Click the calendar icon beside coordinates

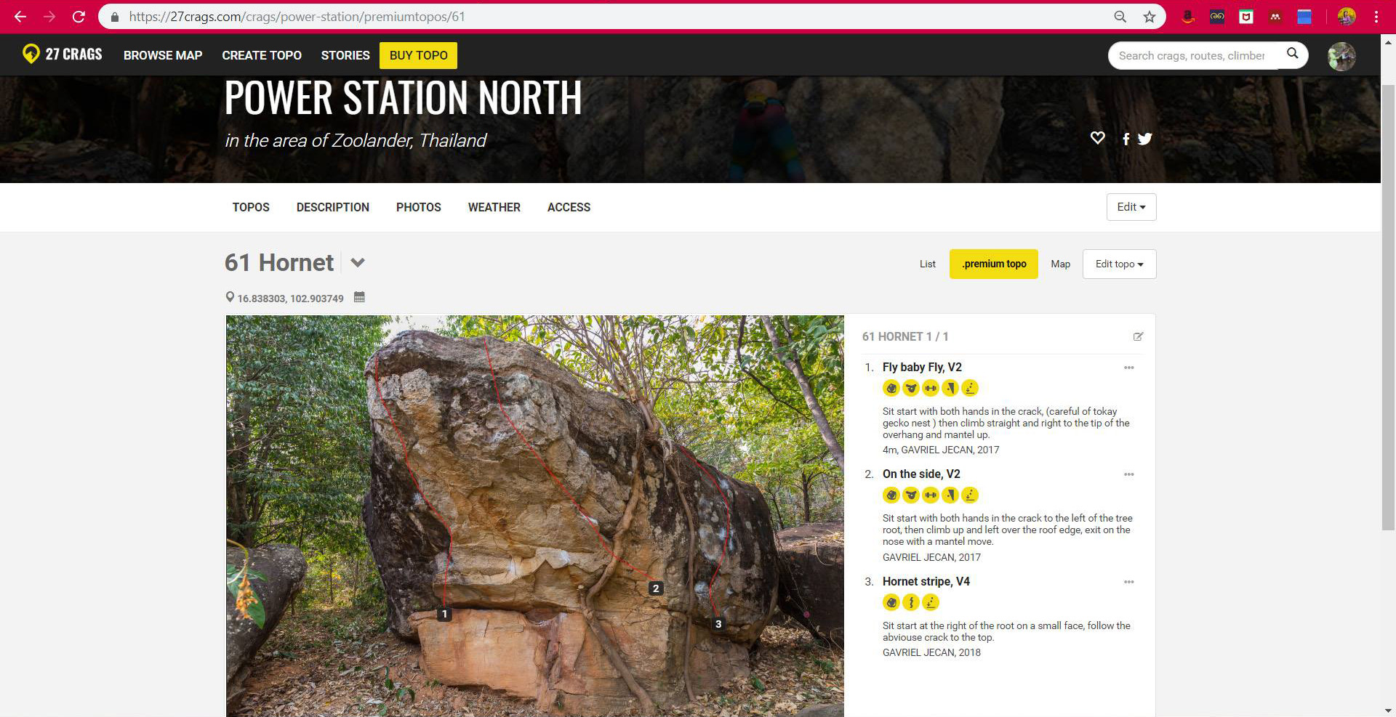click(359, 297)
